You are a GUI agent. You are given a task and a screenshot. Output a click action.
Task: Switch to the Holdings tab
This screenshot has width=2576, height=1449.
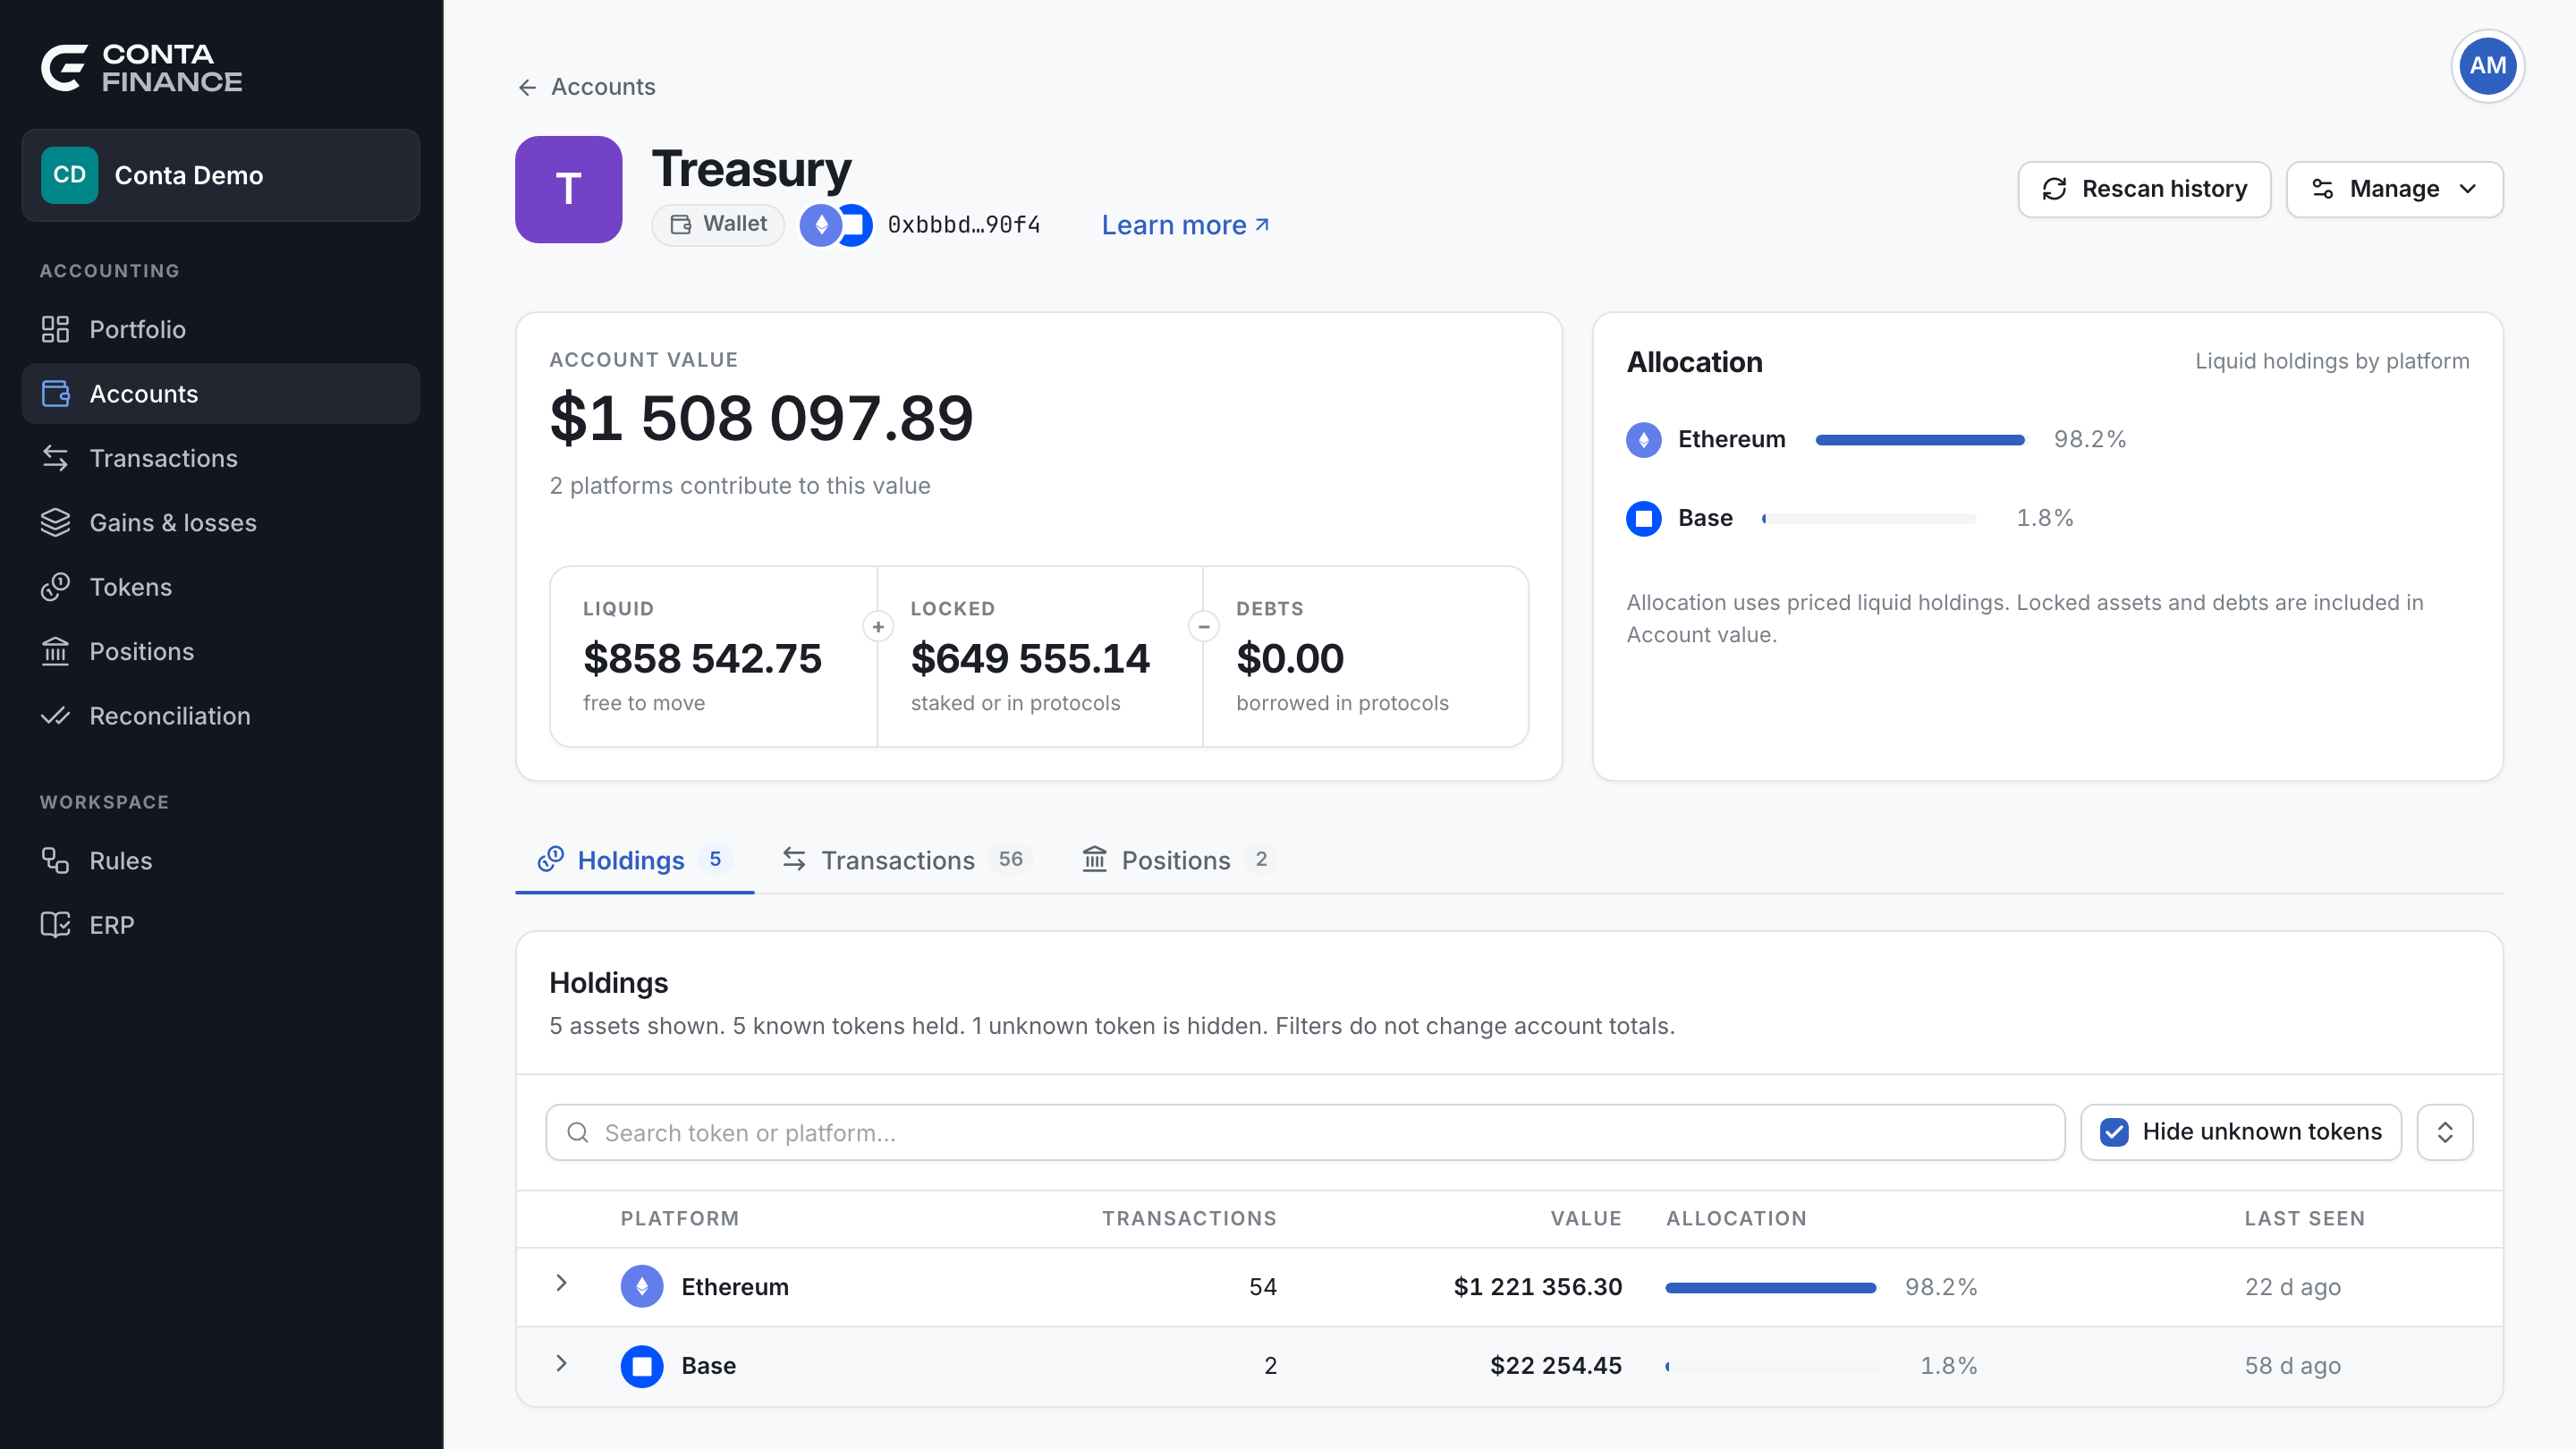pos(634,860)
